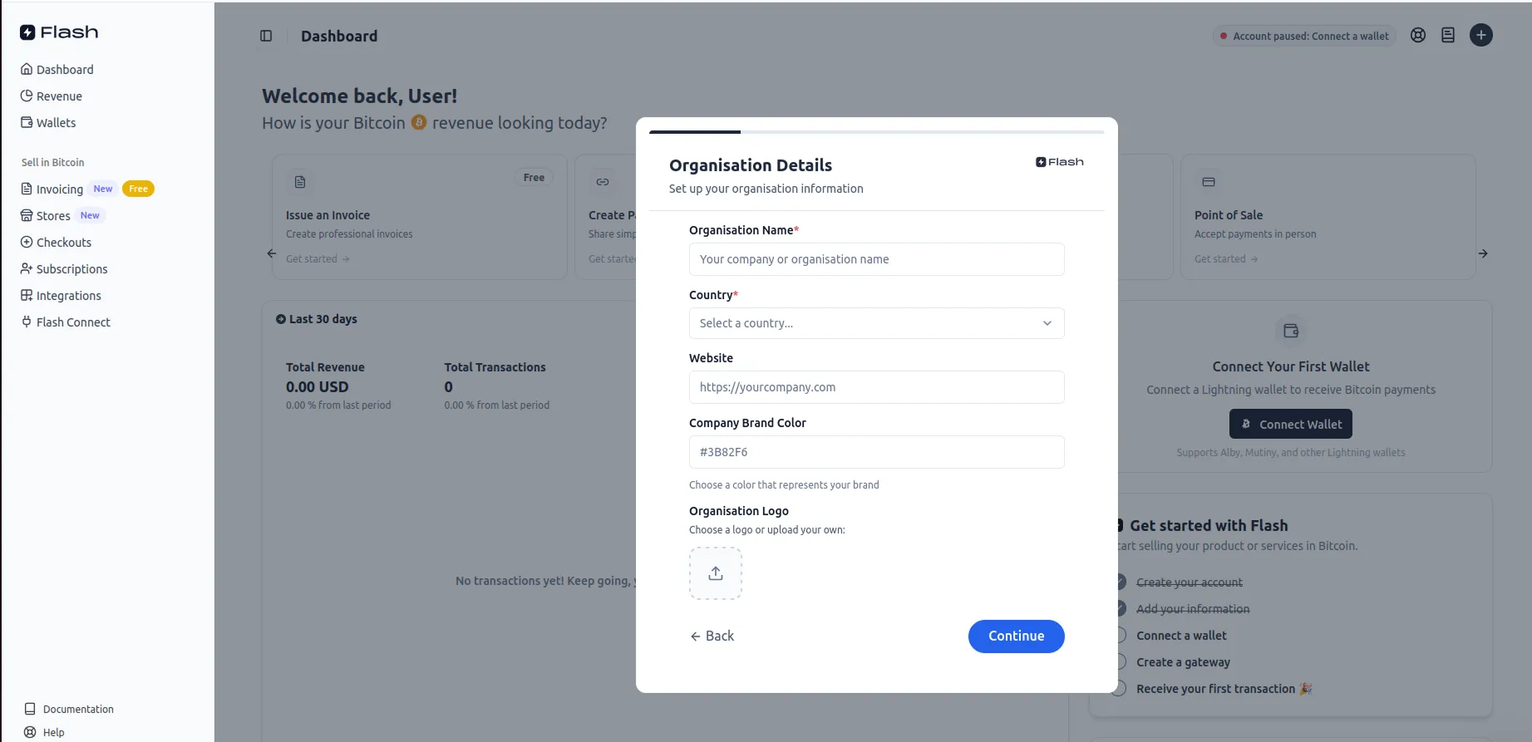This screenshot has height=742, width=1532.
Task: Open the docs book icon in header
Action: point(1448,36)
